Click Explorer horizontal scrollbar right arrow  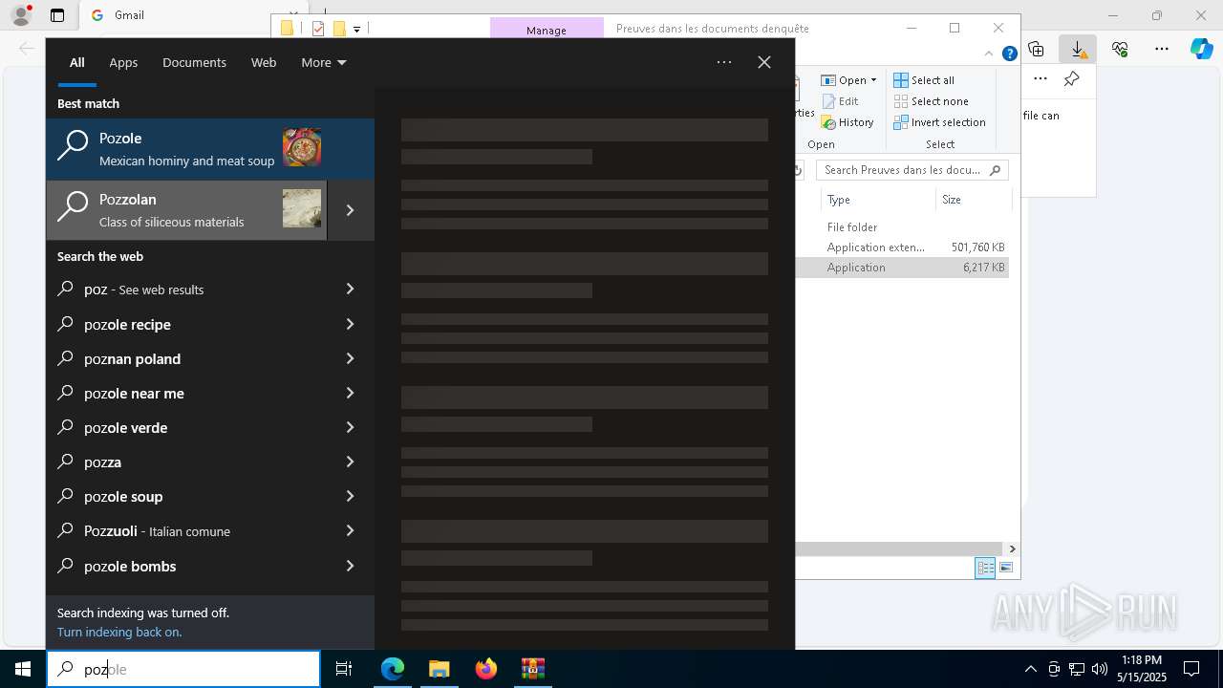coord(1012,548)
